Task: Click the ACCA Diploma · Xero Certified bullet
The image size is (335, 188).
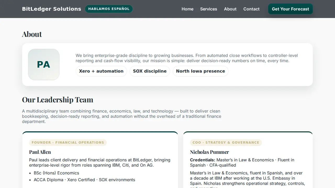Action: [84, 180]
